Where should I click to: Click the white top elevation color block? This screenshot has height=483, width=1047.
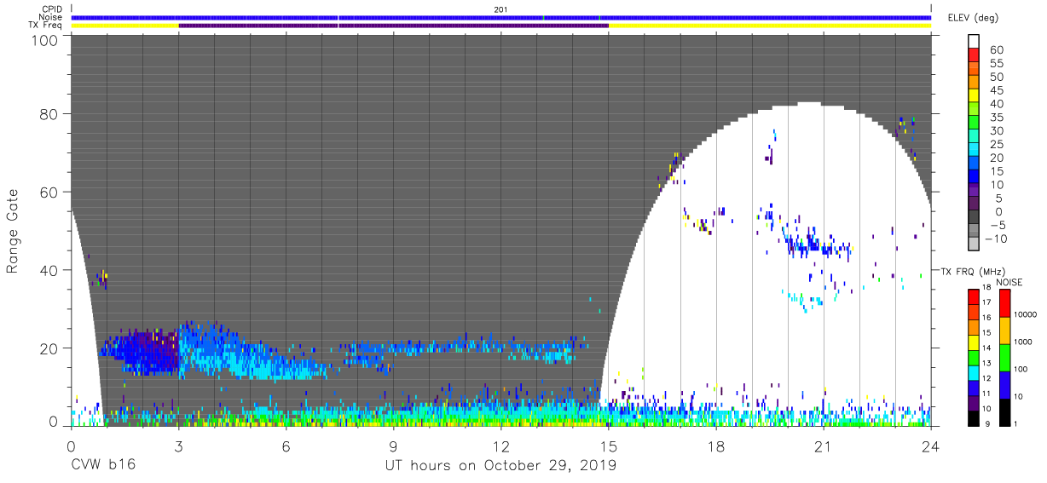pyautogui.click(x=975, y=42)
